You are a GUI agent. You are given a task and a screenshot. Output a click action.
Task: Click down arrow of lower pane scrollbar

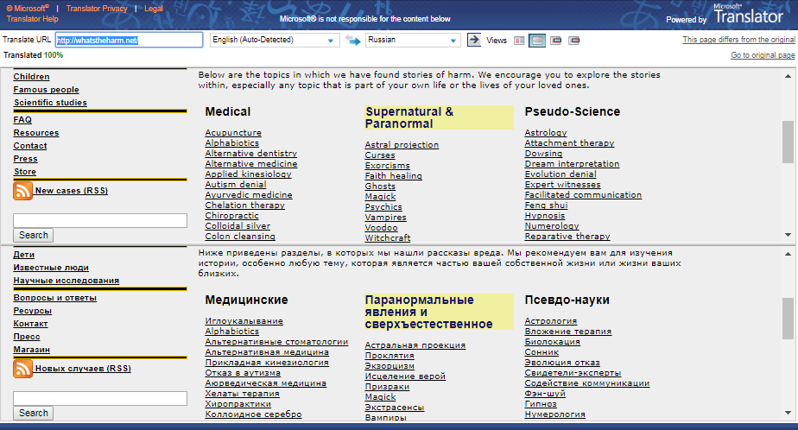click(x=788, y=413)
